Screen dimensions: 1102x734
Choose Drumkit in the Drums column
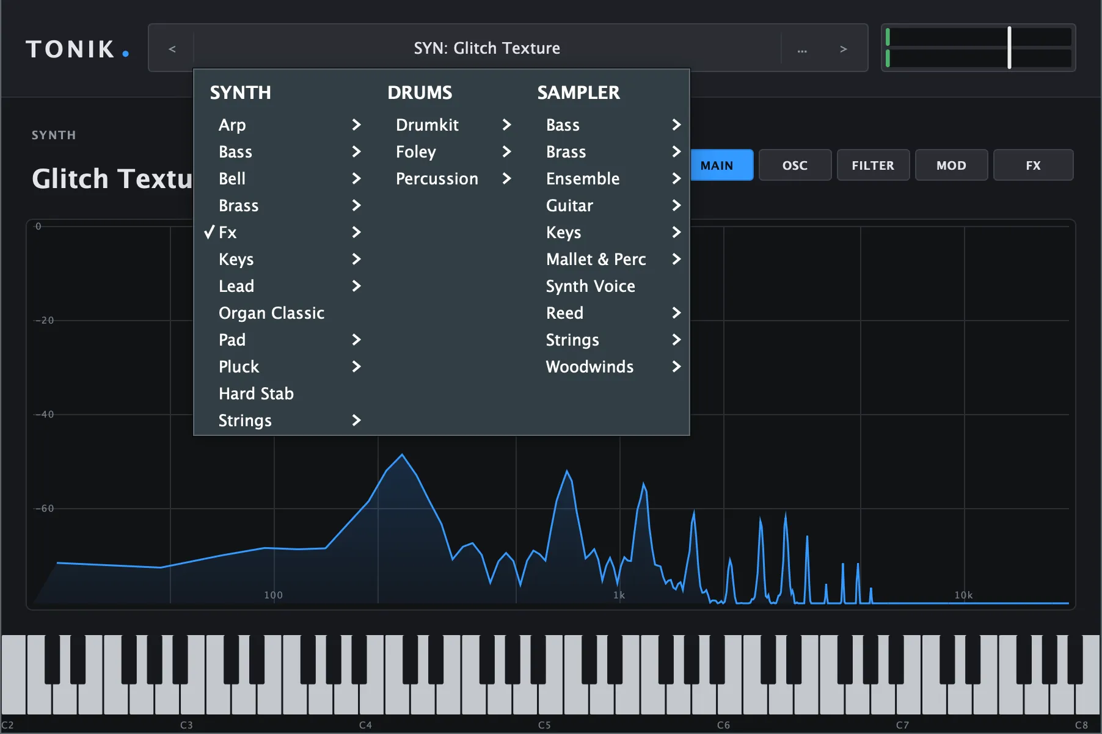[x=427, y=125]
